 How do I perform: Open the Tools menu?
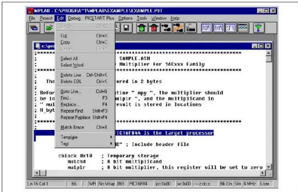pyautogui.click(x=142, y=18)
